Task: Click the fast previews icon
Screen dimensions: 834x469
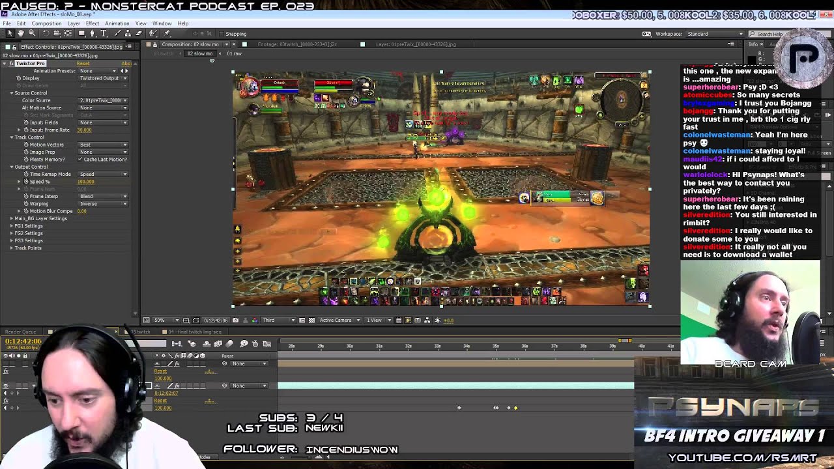Action: pyautogui.click(x=408, y=320)
